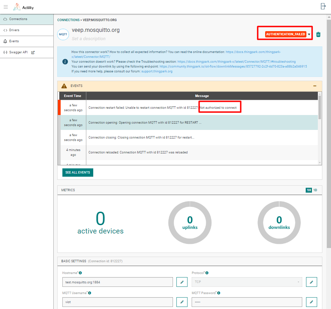Show MQTT Username help info icon
This screenshot has height=309, width=331.
pos(89,293)
